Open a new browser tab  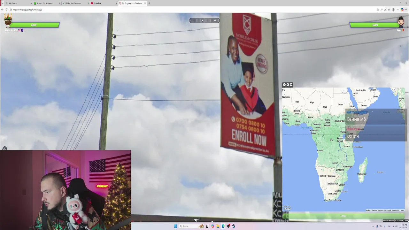click(x=149, y=3)
